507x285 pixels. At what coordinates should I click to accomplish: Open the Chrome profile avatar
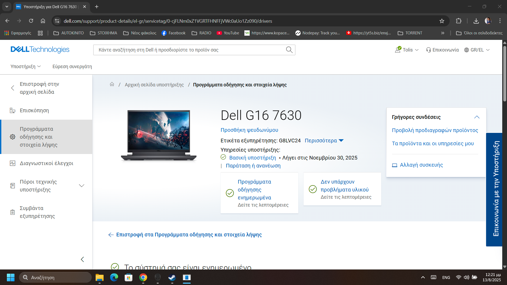tap(488, 21)
